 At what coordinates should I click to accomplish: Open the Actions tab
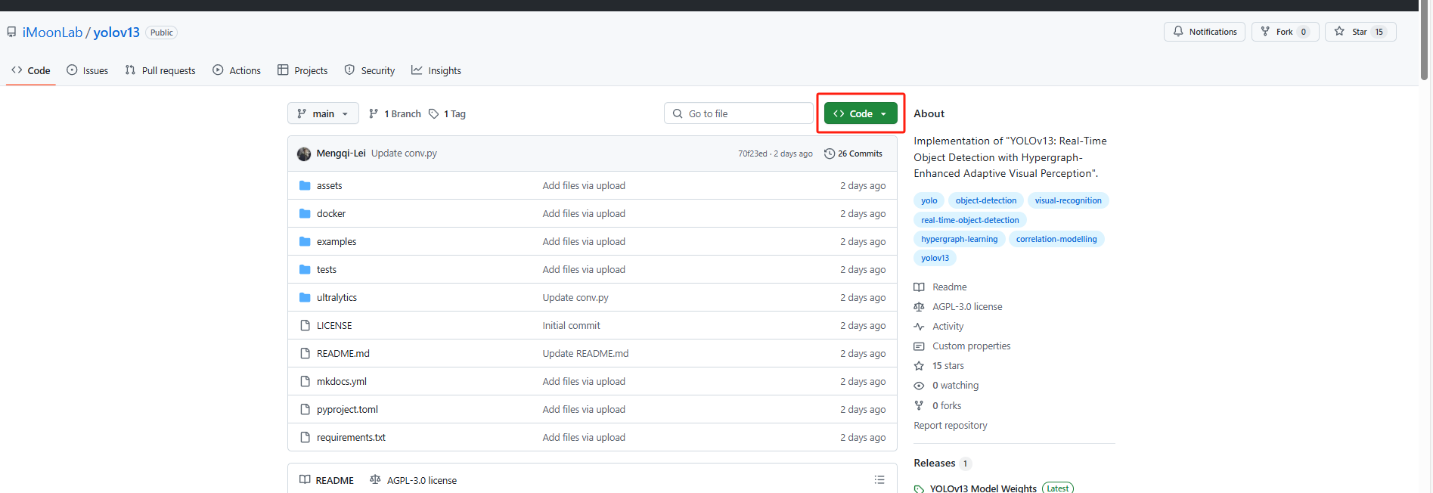(237, 70)
